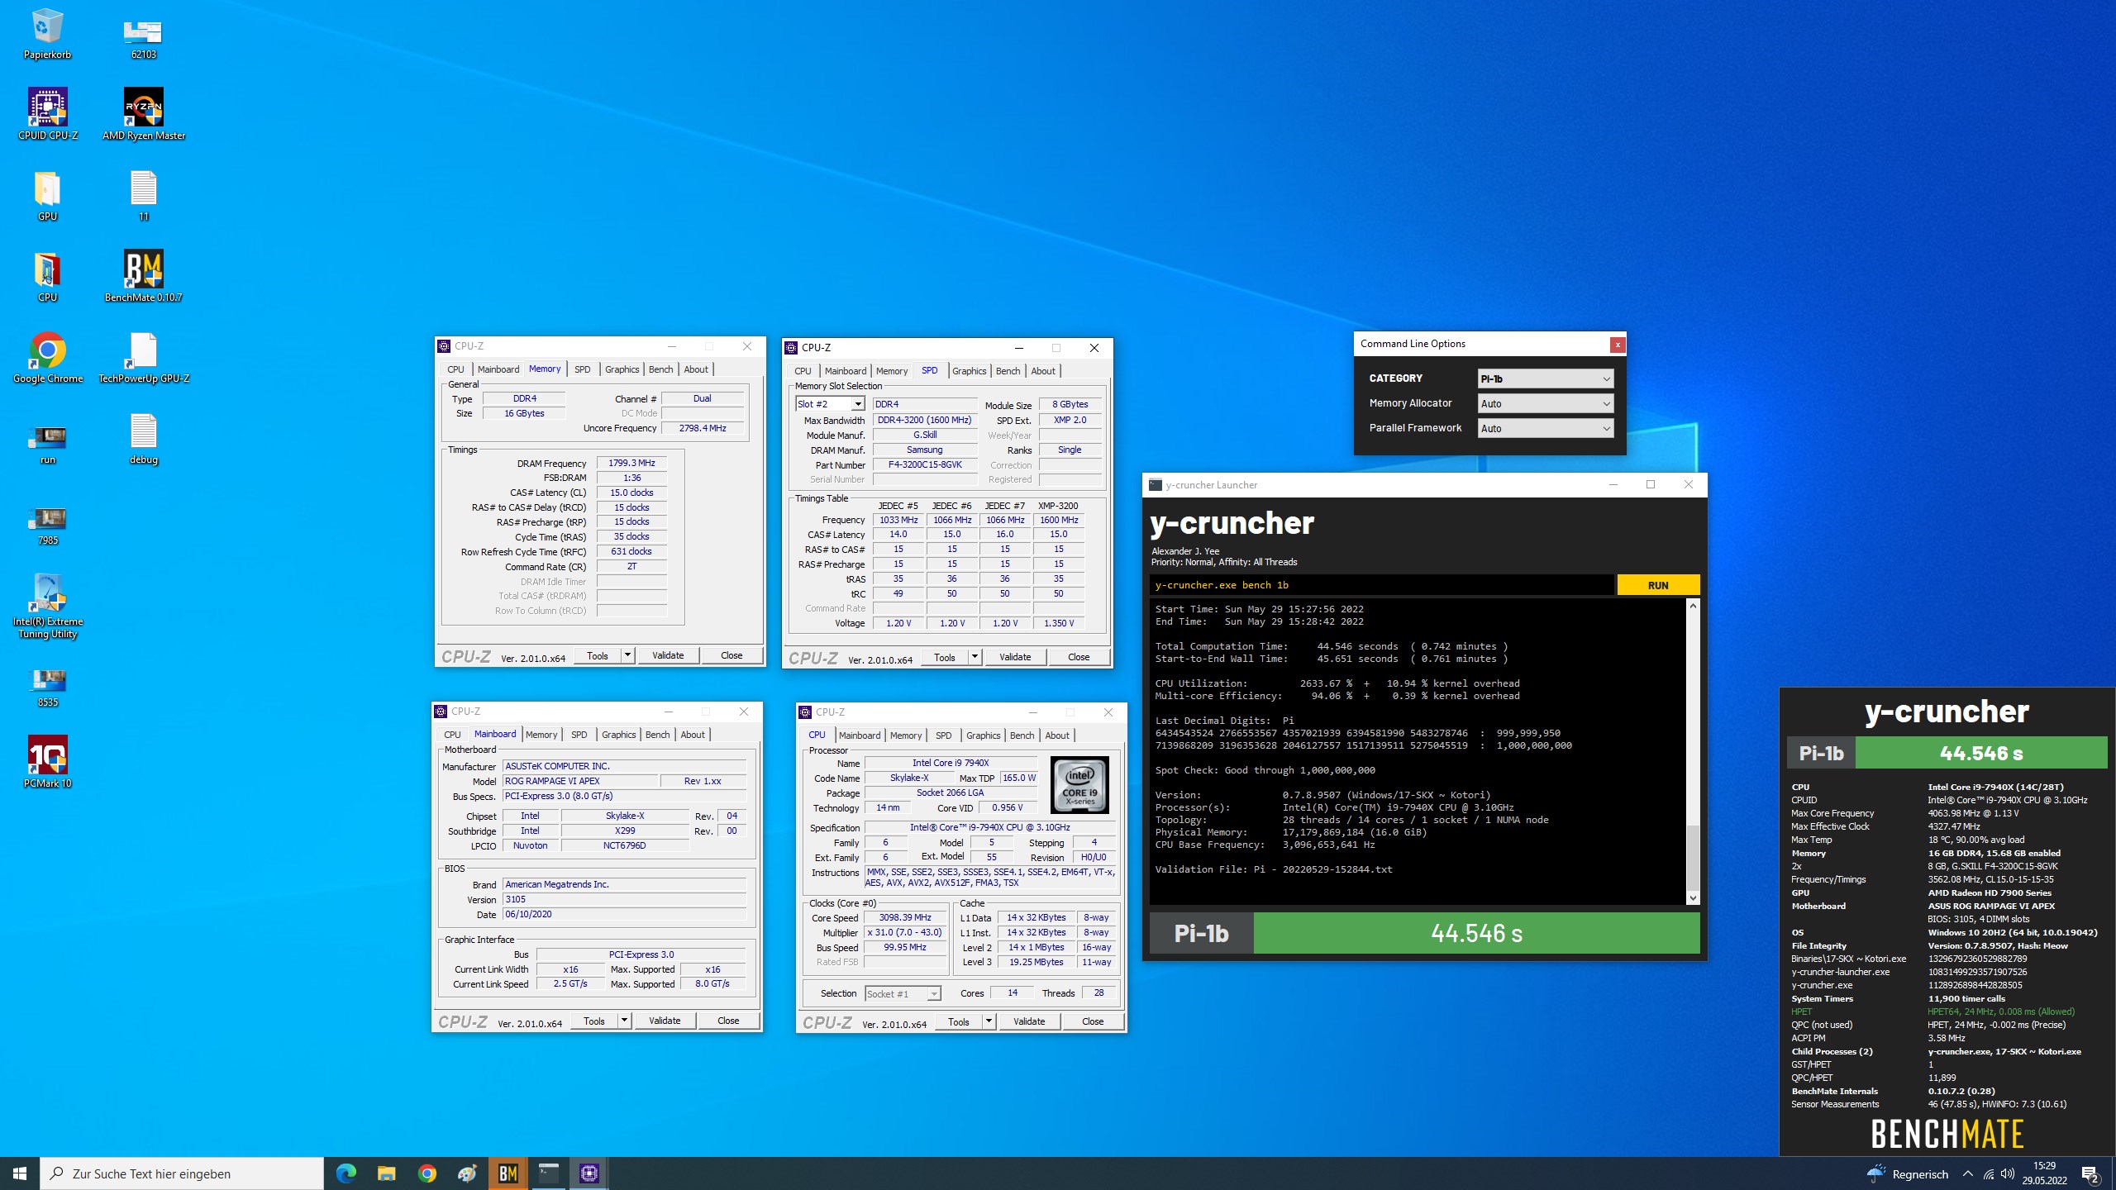The image size is (2116, 1190).
Task: Open the volume control in system tray
Action: 2008,1173
